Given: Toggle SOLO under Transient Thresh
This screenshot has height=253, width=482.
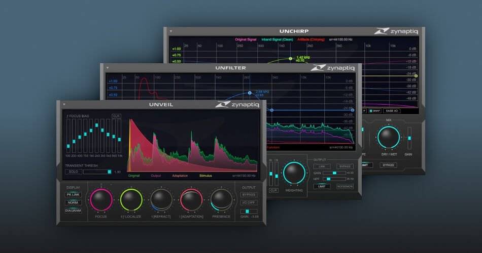Looking at the screenshot, I should 74,172.
